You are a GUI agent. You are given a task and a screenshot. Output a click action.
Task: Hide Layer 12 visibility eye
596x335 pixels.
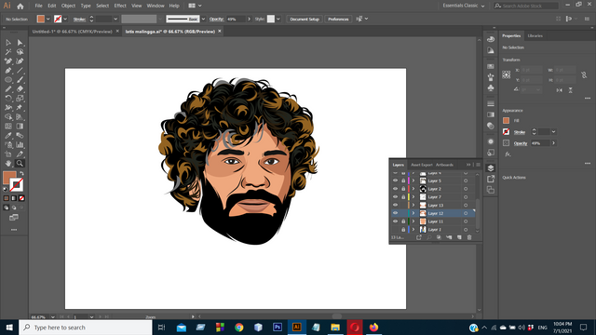395,213
